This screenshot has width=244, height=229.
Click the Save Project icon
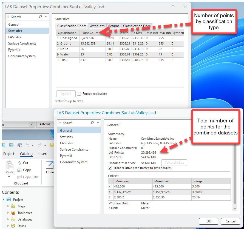click(x=19, y=145)
